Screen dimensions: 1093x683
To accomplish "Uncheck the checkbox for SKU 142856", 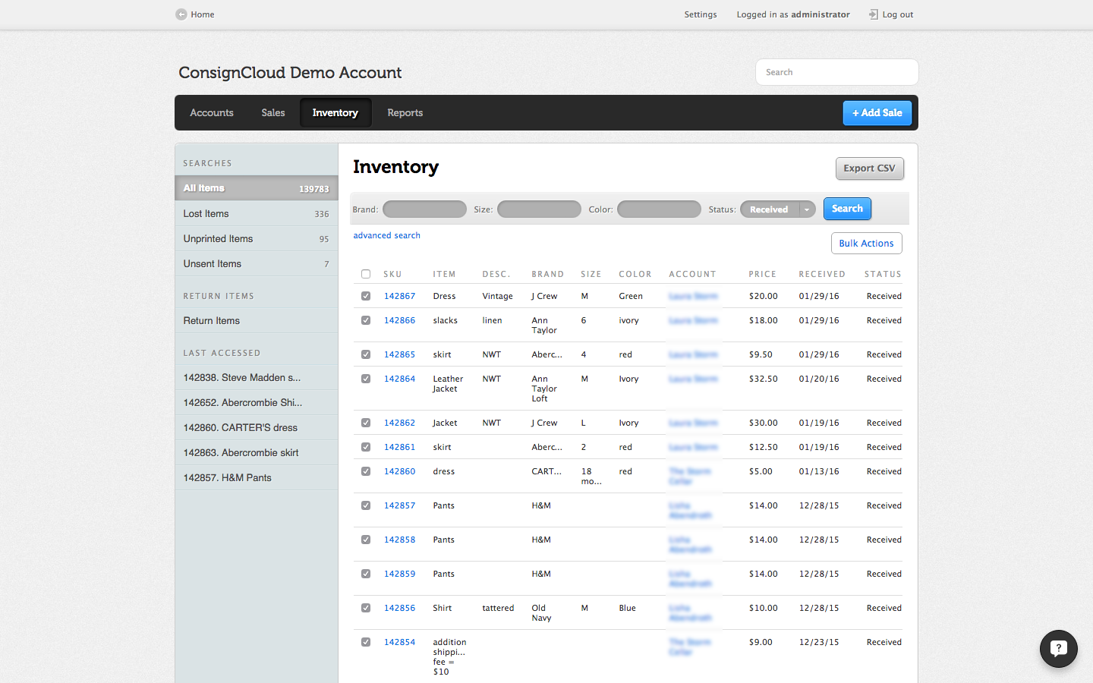I will [x=366, y=608].
